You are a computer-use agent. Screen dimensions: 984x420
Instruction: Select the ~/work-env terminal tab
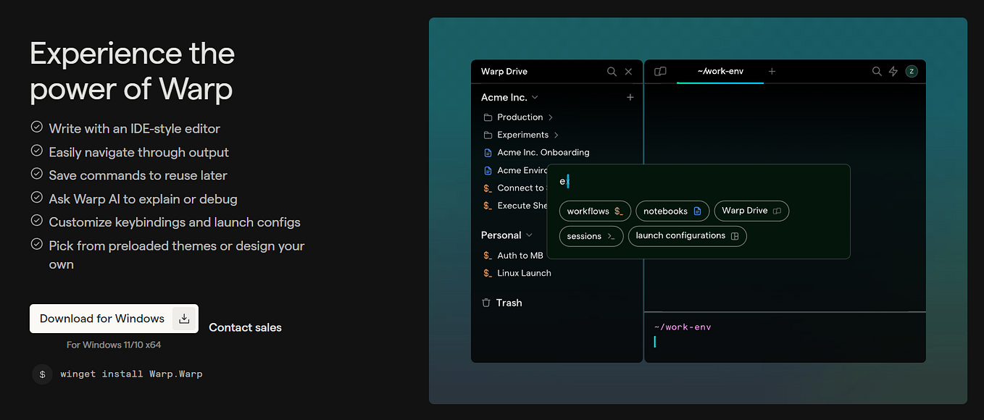pos(720,71)
